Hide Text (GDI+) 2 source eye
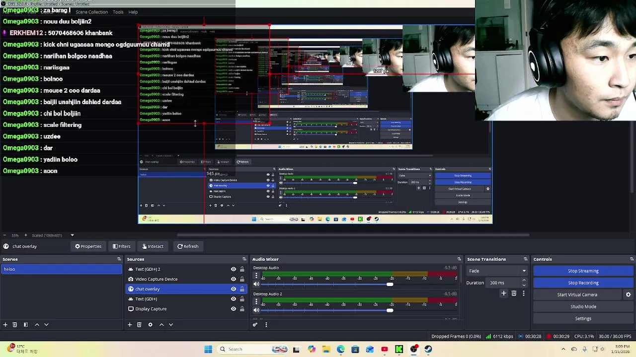 [233, 269]
